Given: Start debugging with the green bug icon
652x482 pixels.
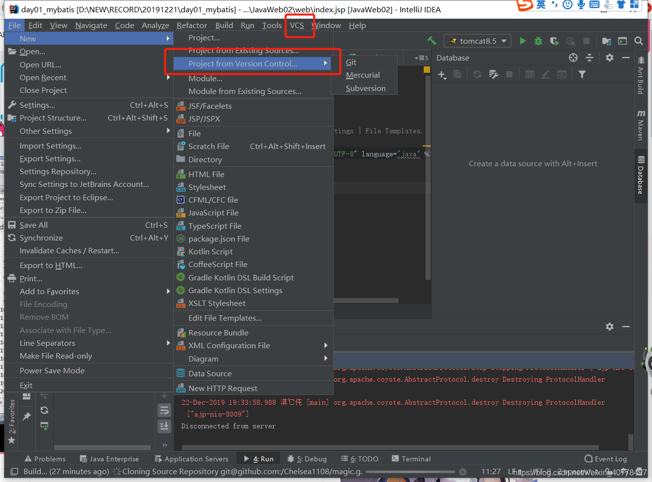Looking at the screenshot, I should pyautogui.click(x=538, y=41).
